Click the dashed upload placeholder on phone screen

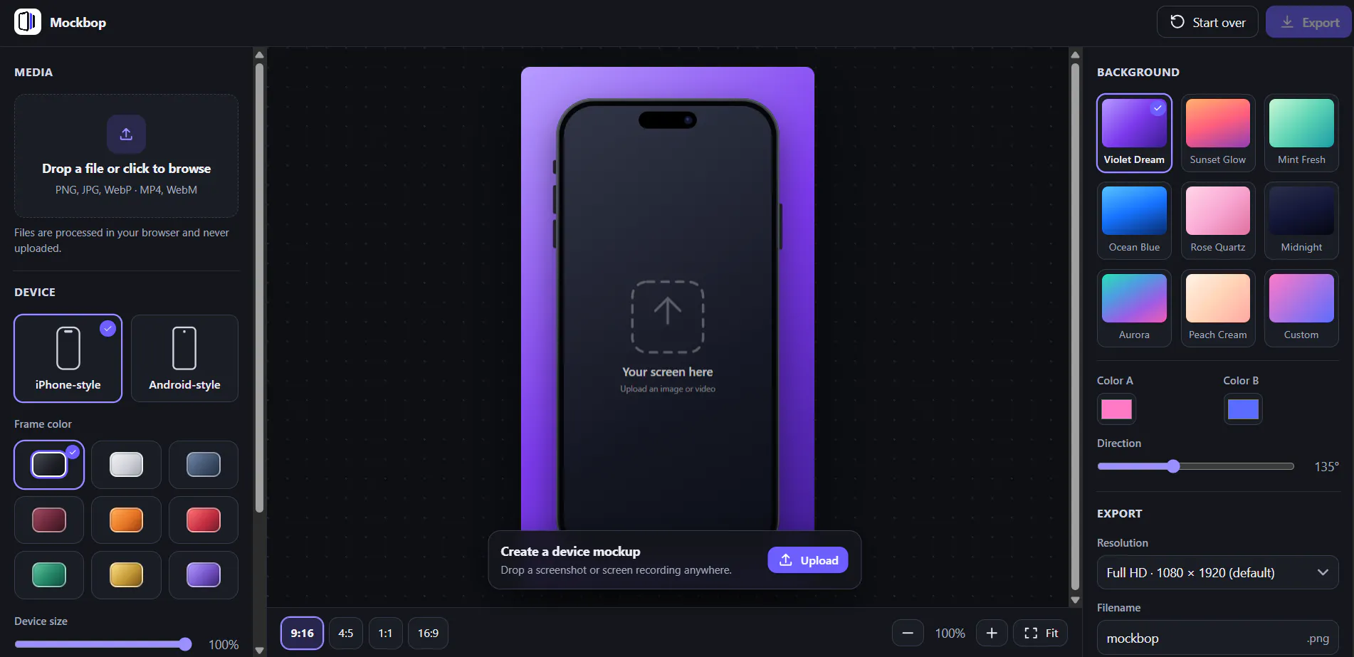click(668, 317)
